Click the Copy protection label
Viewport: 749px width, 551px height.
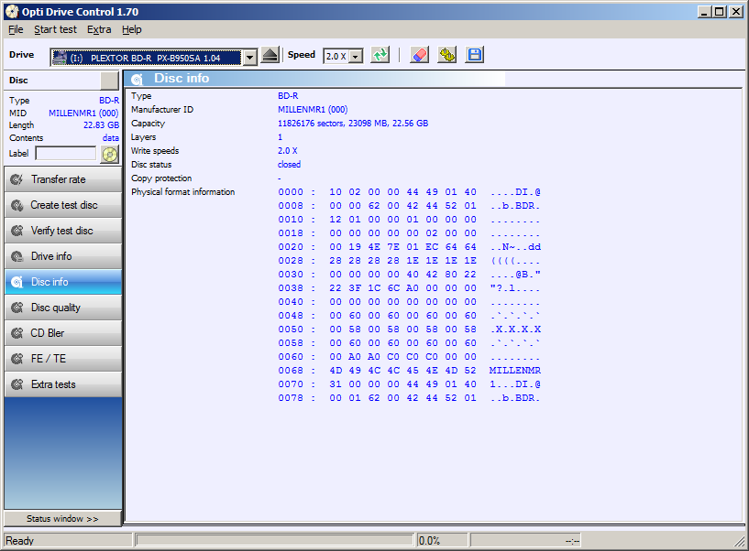tap(161, 178)
